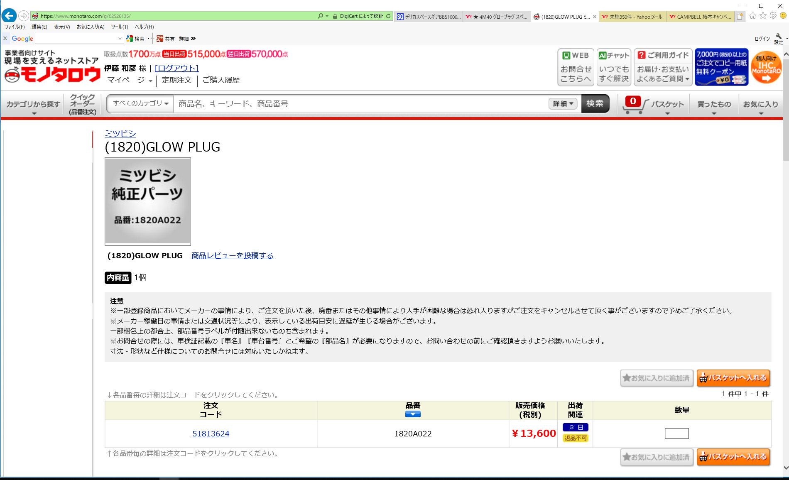Click the 数量 quantity input box
The width and height of the screenshot is (789, 480).
676,433
